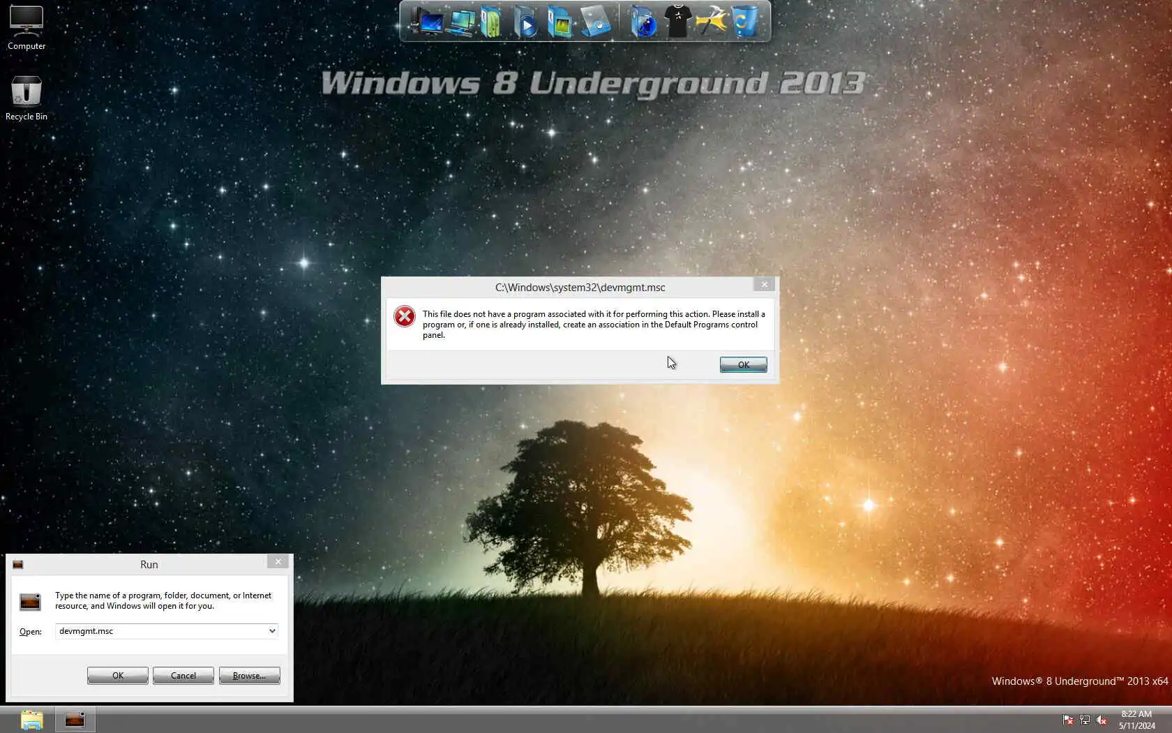Click the Run taskbar button
The width and height of the screenshot is (1172, 733).
click(75, 720)
